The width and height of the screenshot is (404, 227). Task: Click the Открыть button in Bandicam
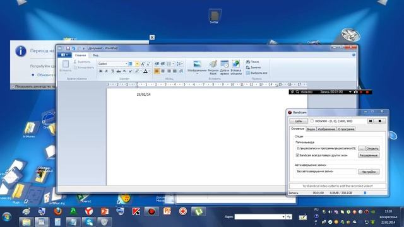[372, 149]
